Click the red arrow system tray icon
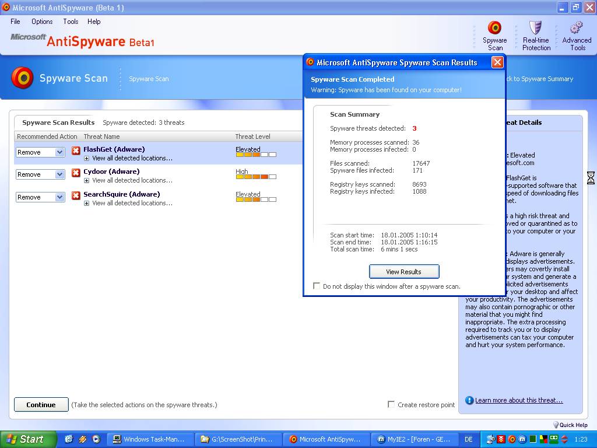Image resolution: width=597 pixels, height=448 pixels. (501, 439)
